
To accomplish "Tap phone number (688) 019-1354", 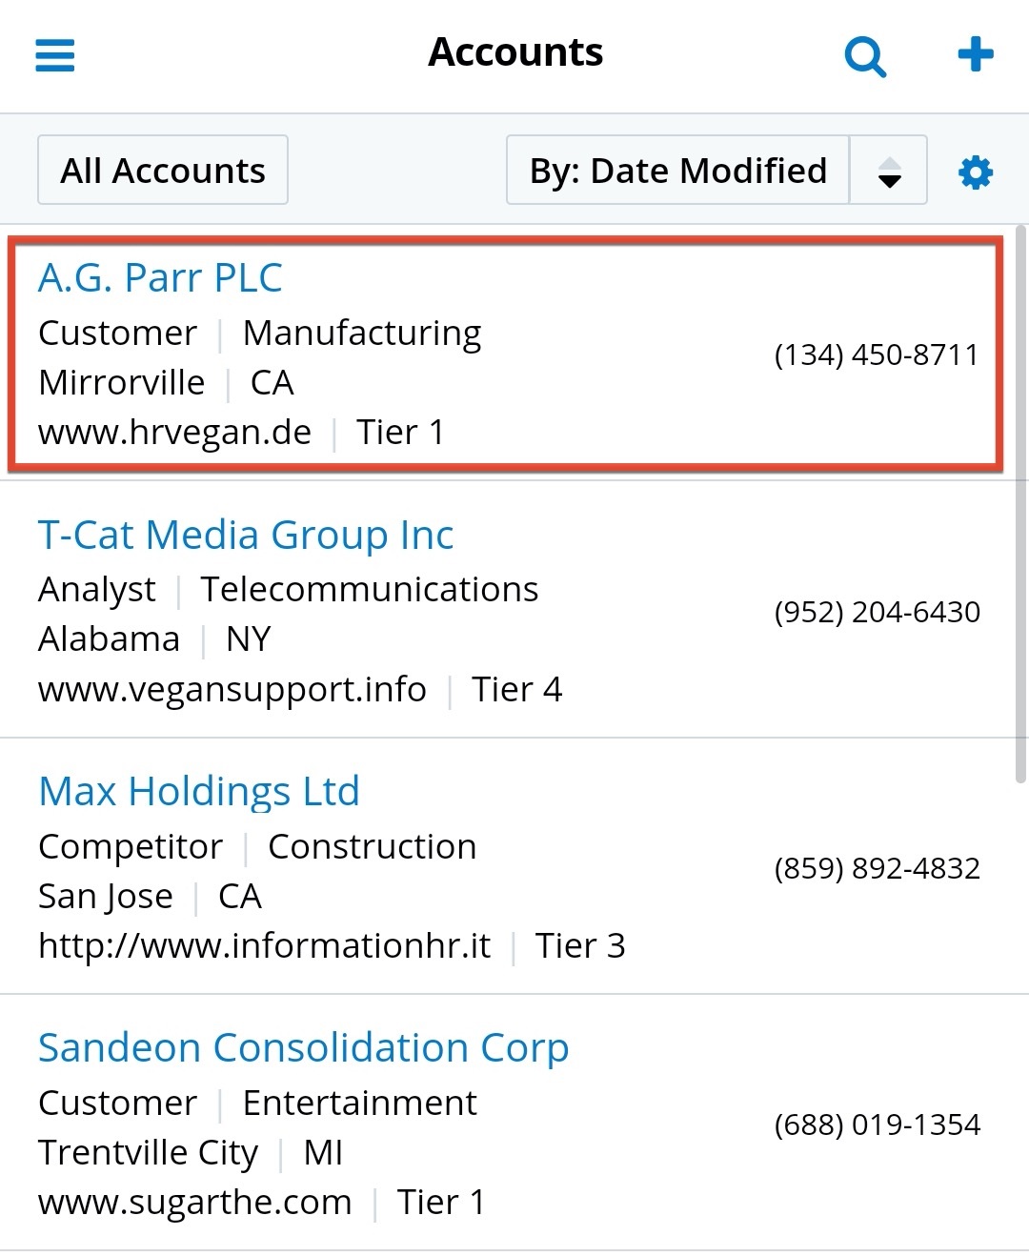I will 877,1124.
